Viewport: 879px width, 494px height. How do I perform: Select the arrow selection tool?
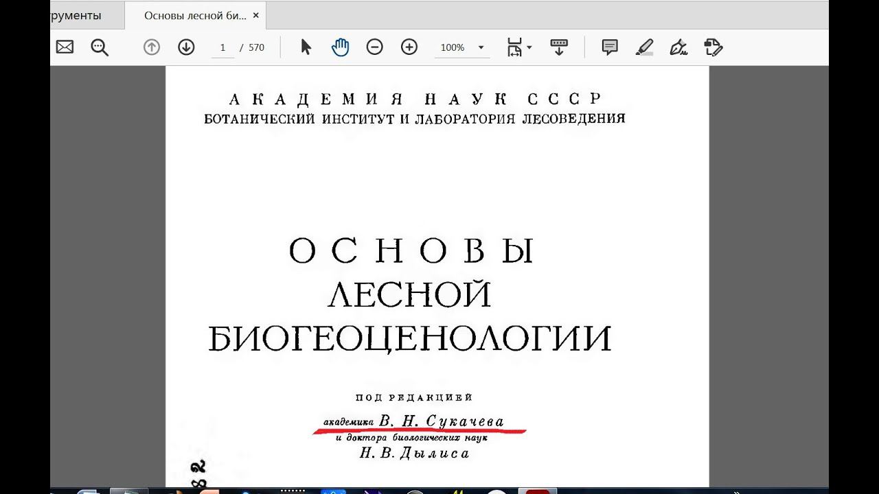[306, 47]
